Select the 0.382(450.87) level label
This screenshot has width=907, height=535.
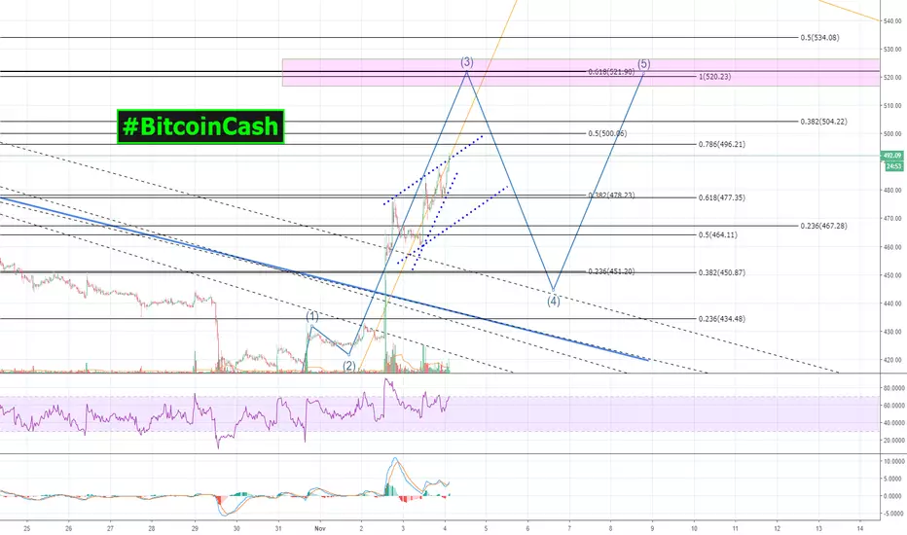pos(722,272)
